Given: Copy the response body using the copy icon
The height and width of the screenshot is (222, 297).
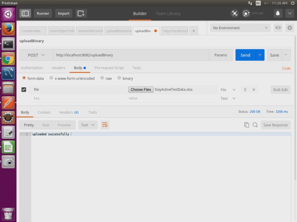Looking at the screenshot, I should [247, 125].
